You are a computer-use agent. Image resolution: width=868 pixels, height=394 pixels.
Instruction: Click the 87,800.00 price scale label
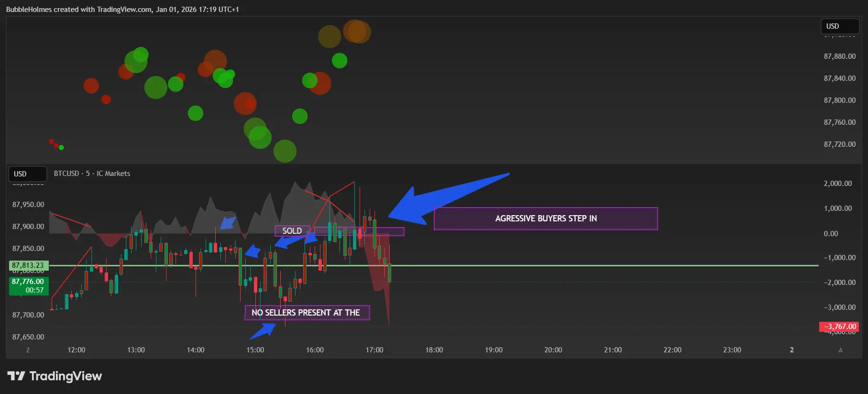coord(839,100)
